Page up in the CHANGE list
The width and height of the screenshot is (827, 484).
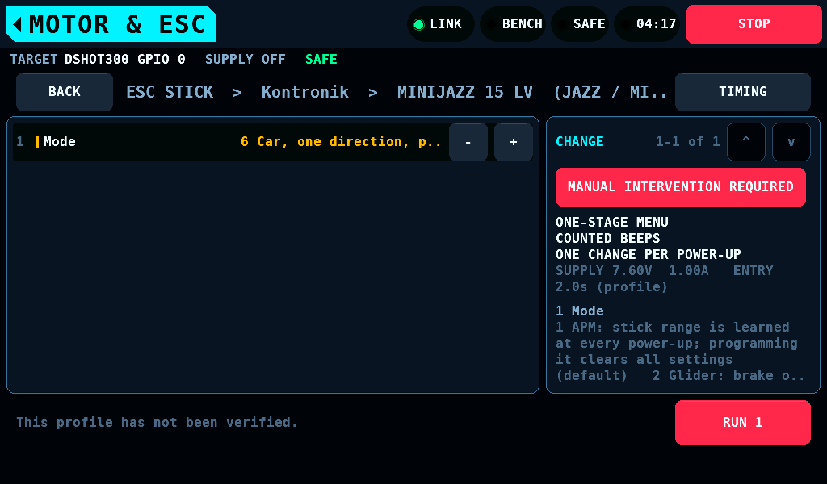pos(745,142)
